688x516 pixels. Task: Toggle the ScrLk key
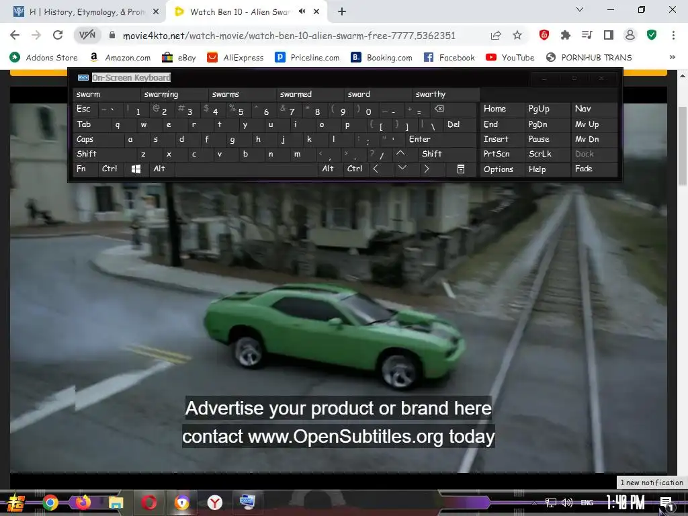coord(547,154)
